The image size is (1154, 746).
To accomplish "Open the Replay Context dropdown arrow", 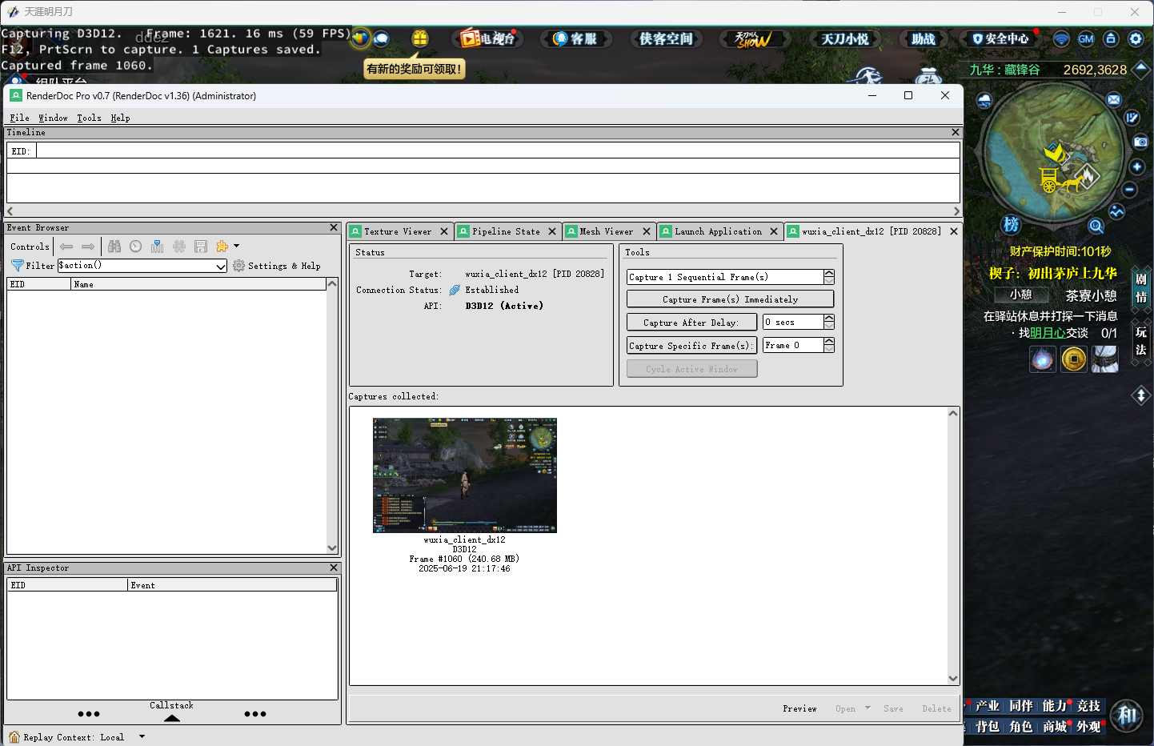I will [x=142, y=736].
